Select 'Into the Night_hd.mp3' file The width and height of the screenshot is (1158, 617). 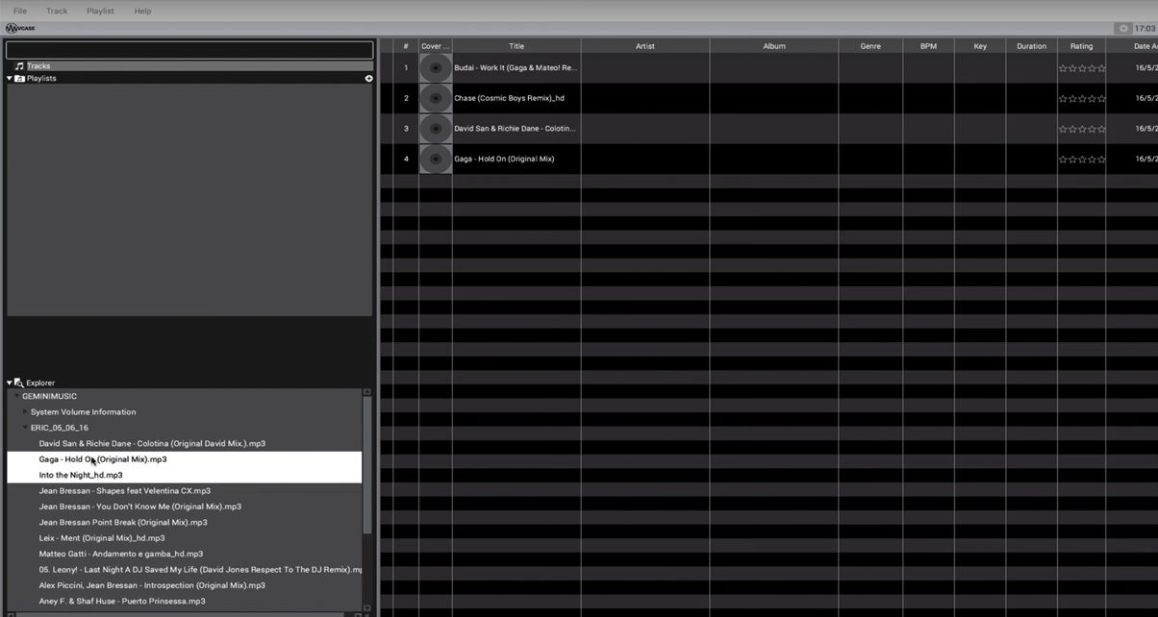coord(81,475)
